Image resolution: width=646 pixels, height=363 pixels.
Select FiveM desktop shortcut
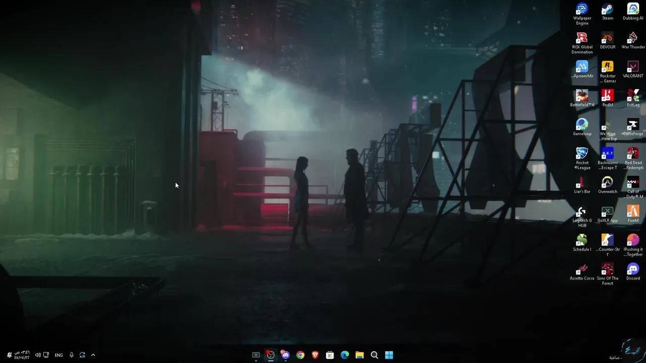[x=633, y=214]
